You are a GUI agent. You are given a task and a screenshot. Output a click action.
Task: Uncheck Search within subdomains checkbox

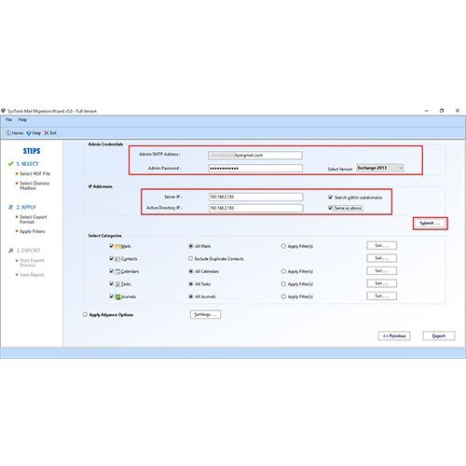(330, 198)
